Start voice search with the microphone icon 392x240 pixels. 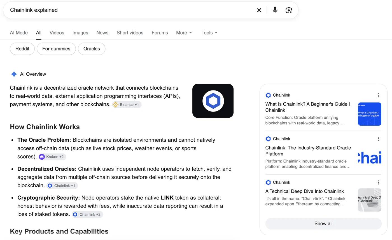275,10
